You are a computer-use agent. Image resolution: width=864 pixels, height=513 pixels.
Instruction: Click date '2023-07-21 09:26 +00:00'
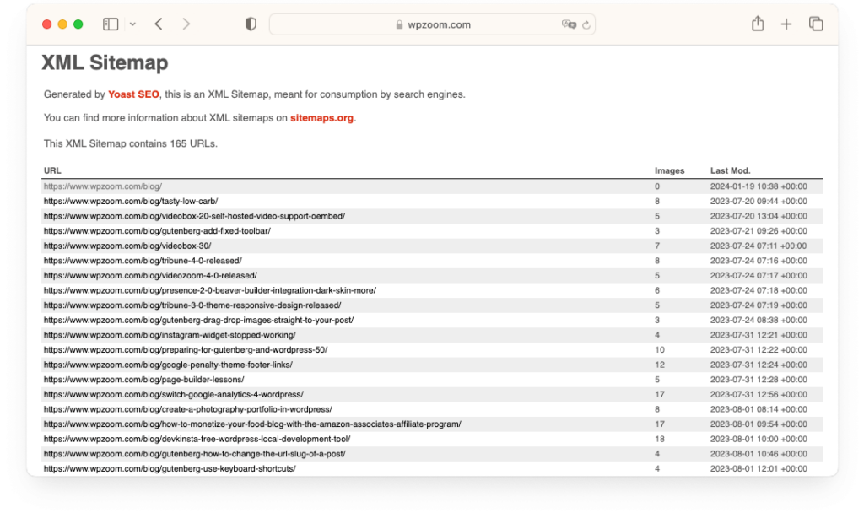[x=759, y=231]
